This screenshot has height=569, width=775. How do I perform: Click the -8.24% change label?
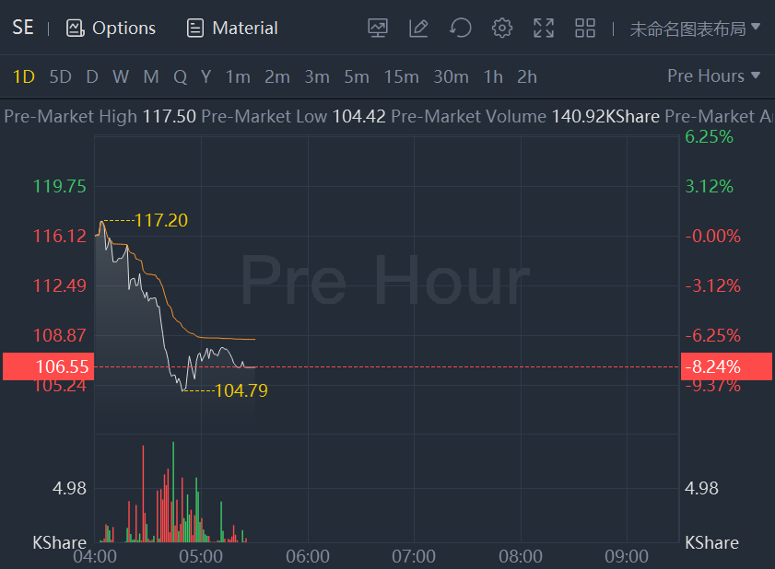[712, 366]
